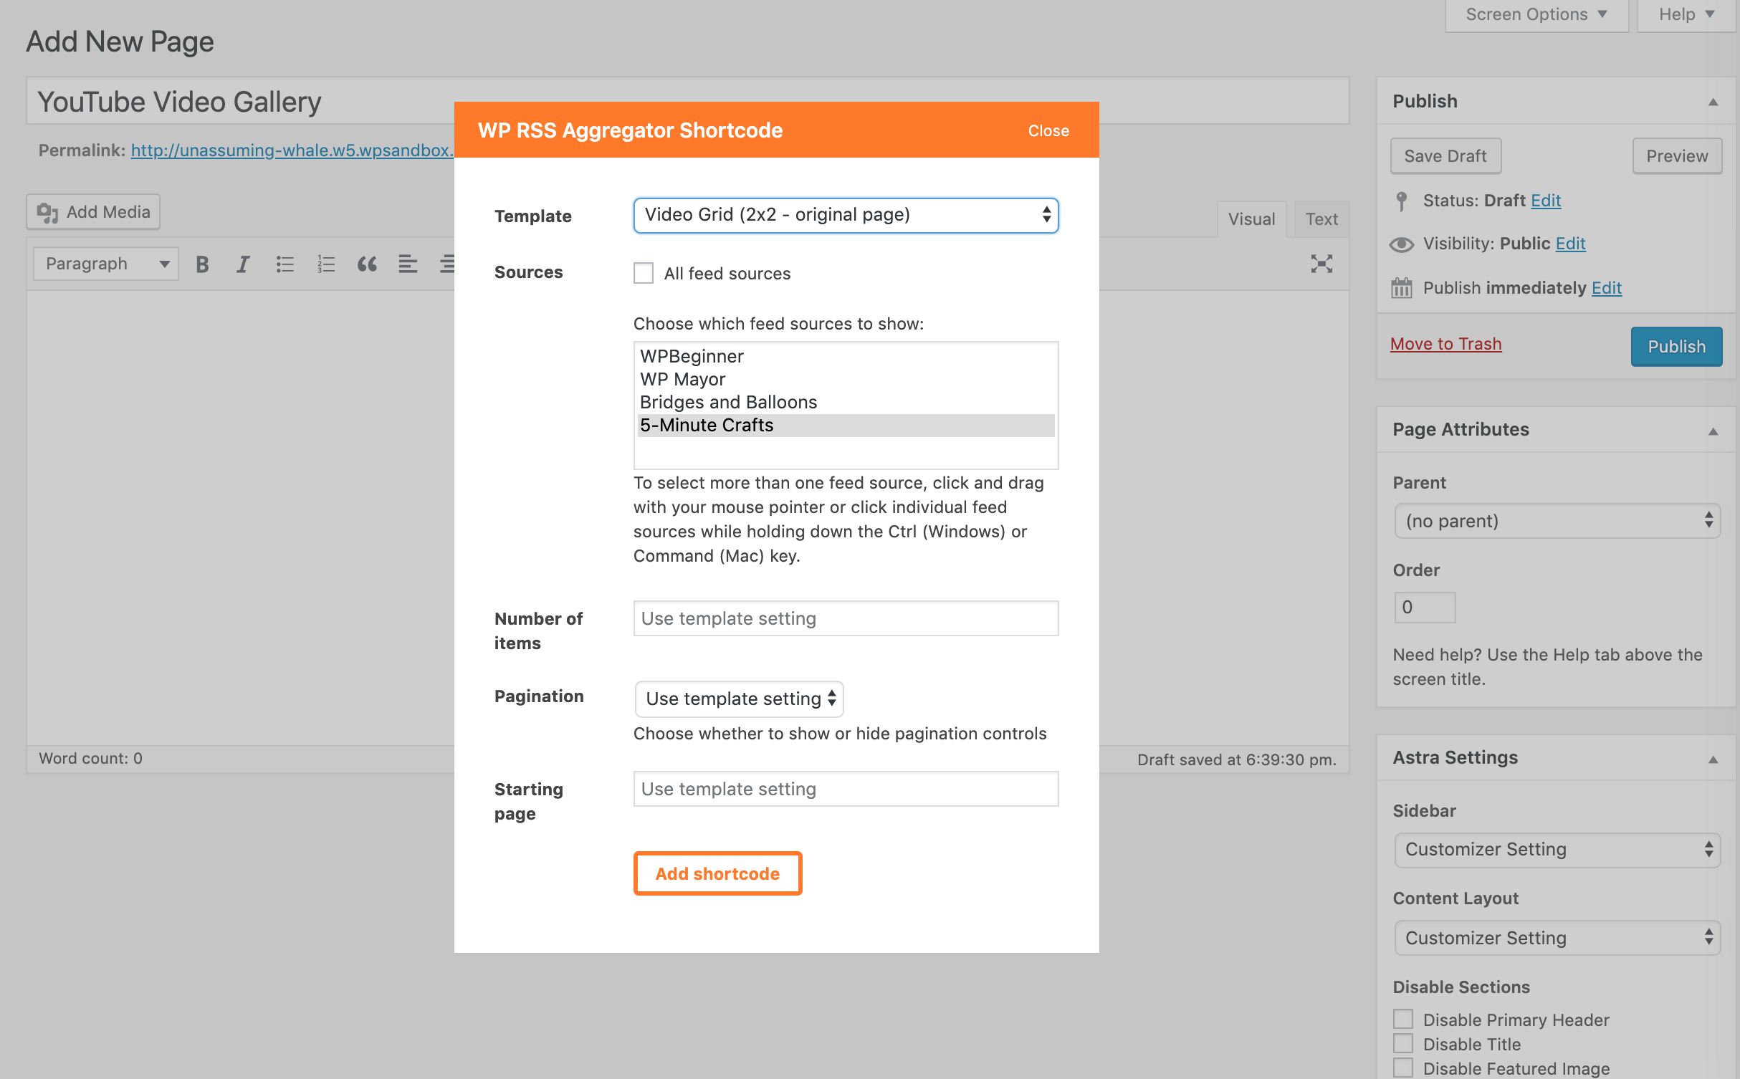Open the Template dropdown
The width and height of the screenshot is (1740, 1079).
point(846,215)
